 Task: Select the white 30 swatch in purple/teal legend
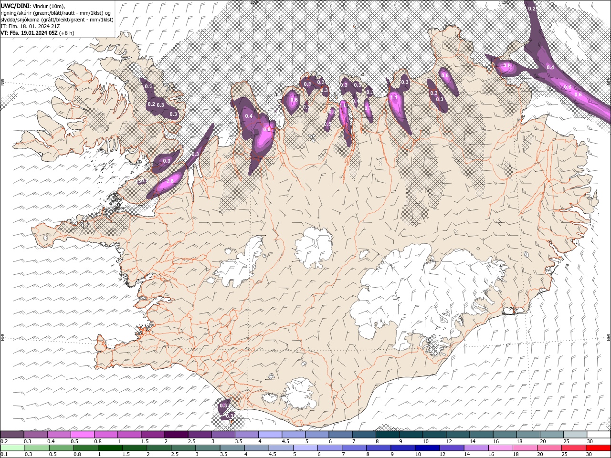(x=599, y=435)
